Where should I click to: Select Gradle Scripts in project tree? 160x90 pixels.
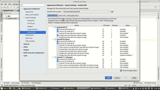point(12,18)
